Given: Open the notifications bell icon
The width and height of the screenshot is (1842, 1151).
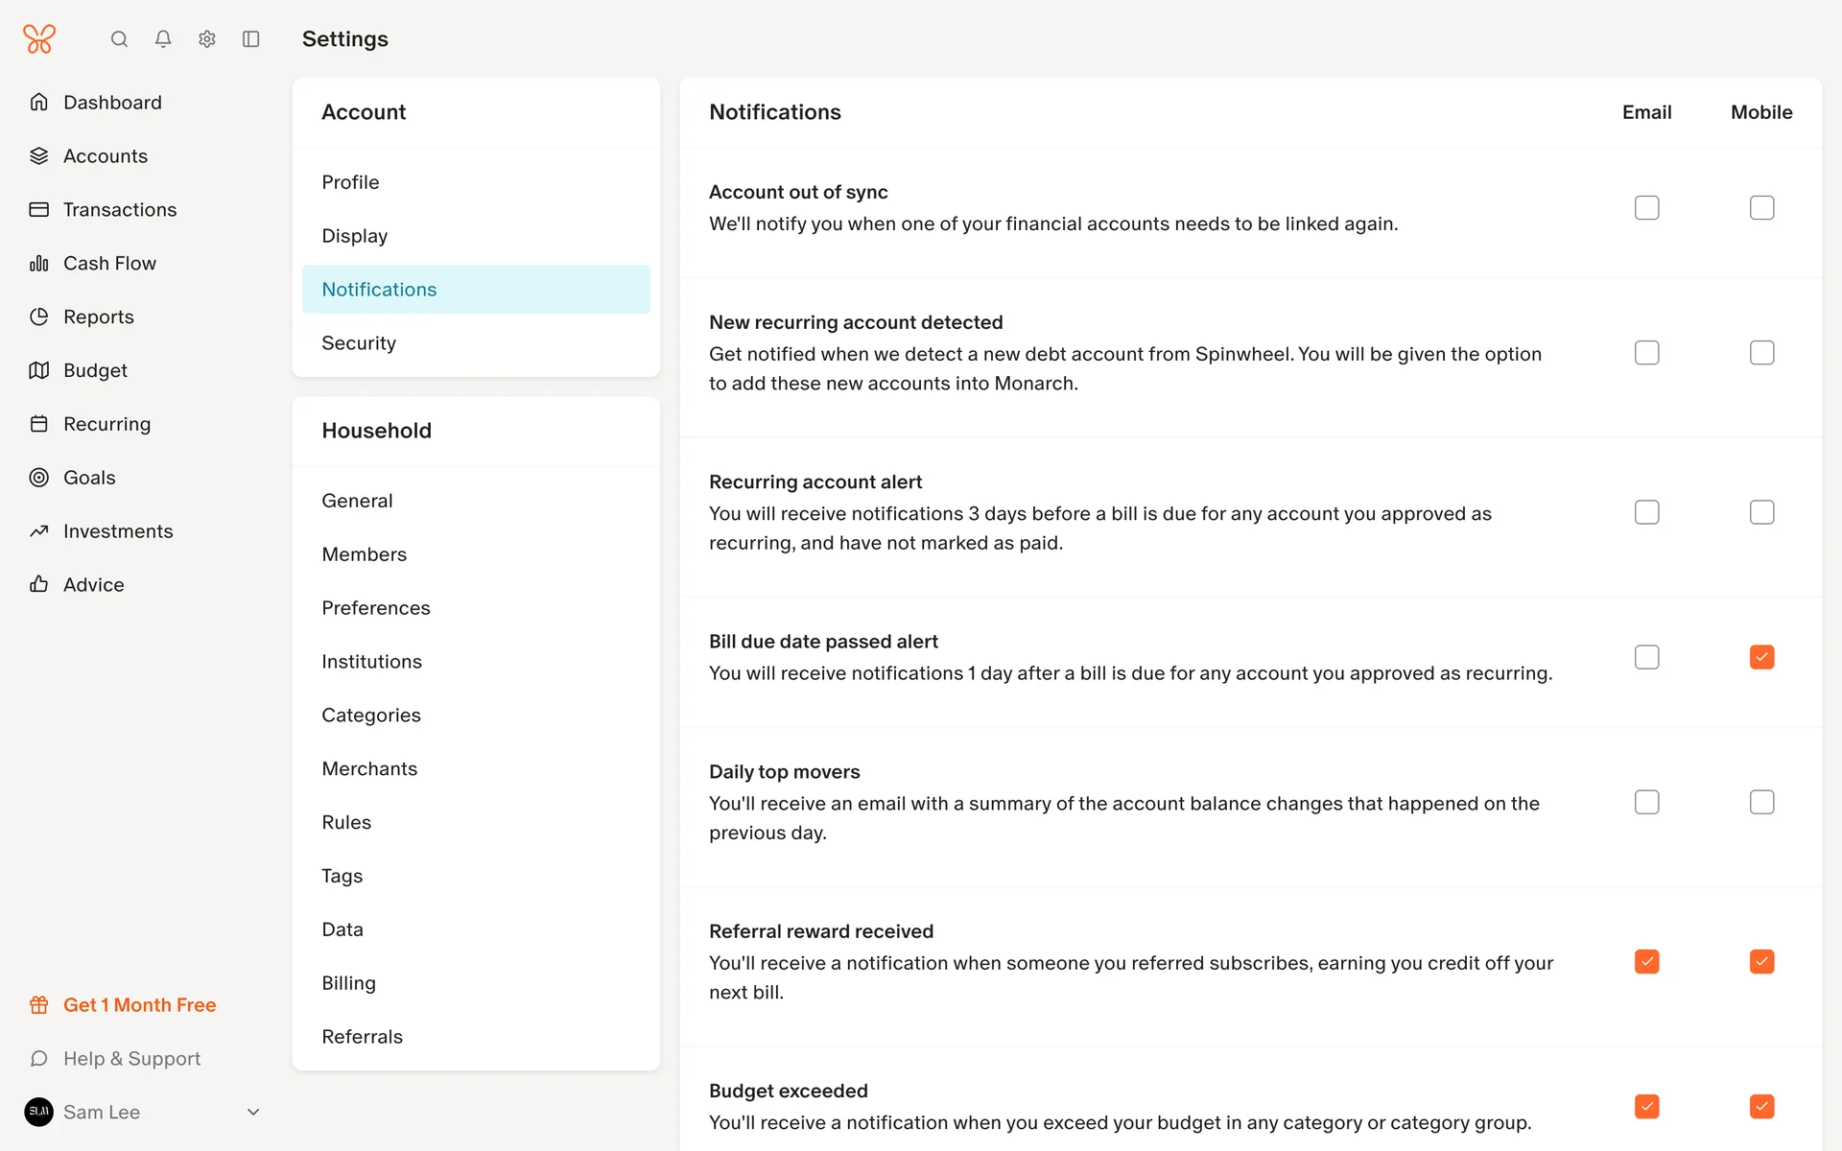Looking at the screenshot, I should tap(163, 39).
